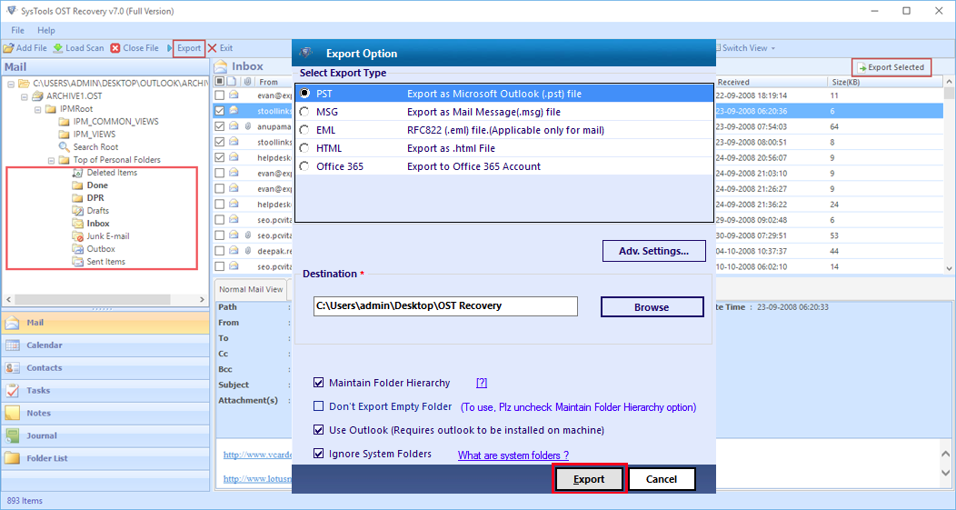Click the Close File toolbar icon
This screenshot has width=956, height=510.
[x=115, y=48]
